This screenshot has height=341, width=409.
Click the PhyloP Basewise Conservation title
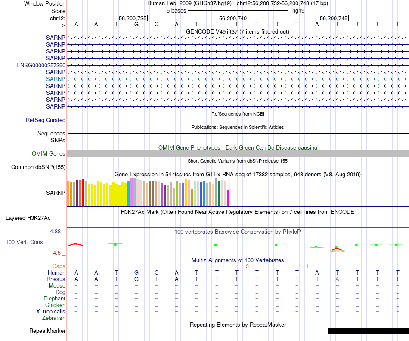(x=238, y=232)
